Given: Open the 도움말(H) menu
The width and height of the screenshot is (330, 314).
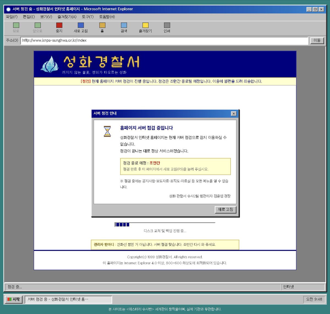Looking at the screenshot, I should [x=107, y=17].
